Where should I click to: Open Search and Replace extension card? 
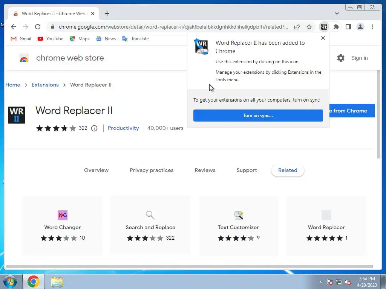click(150, 226)
